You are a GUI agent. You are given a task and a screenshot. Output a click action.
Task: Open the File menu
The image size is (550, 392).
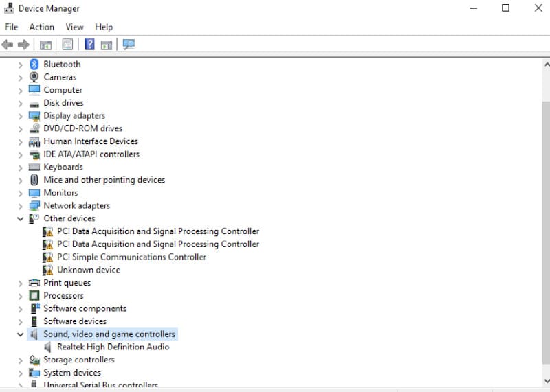[x=12, y=27]
